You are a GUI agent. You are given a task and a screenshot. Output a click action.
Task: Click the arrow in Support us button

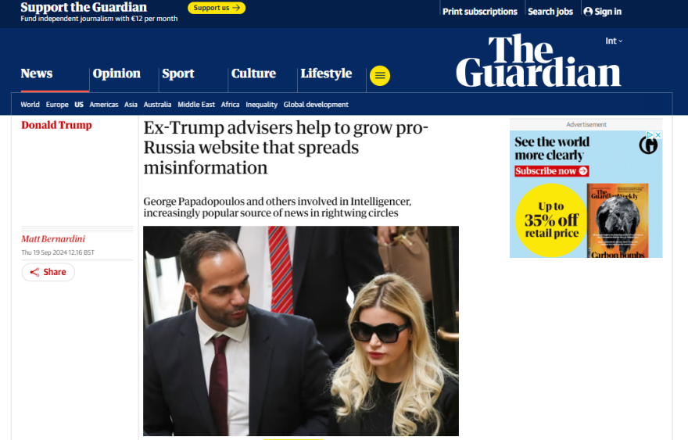pyautogui.click(x=236, y=8)
